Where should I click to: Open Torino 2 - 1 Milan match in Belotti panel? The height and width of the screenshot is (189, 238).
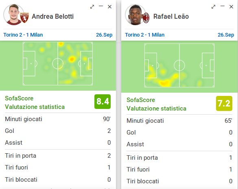tap(23, 35)
